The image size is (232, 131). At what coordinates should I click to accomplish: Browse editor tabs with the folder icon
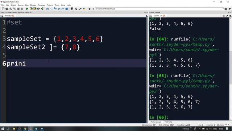click(x=1, y=16)
